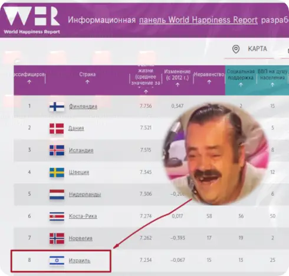Select the change value -0,067
Image resolution: width=289 pixels, height=276 pixels.
point(178,260)
